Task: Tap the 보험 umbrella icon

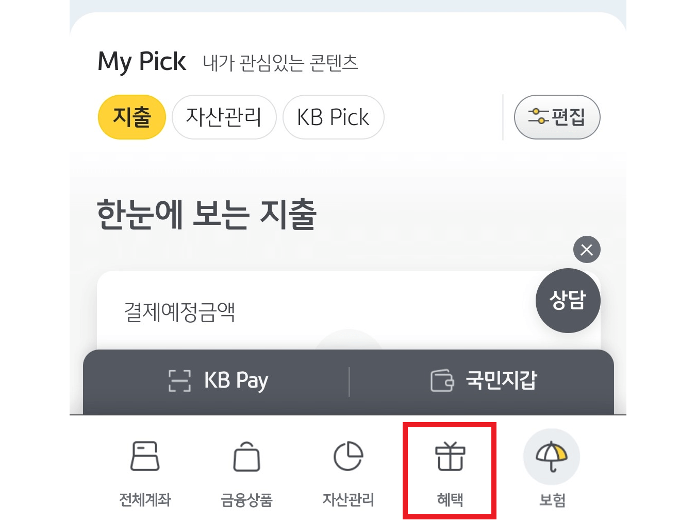Action: [551, 457]
